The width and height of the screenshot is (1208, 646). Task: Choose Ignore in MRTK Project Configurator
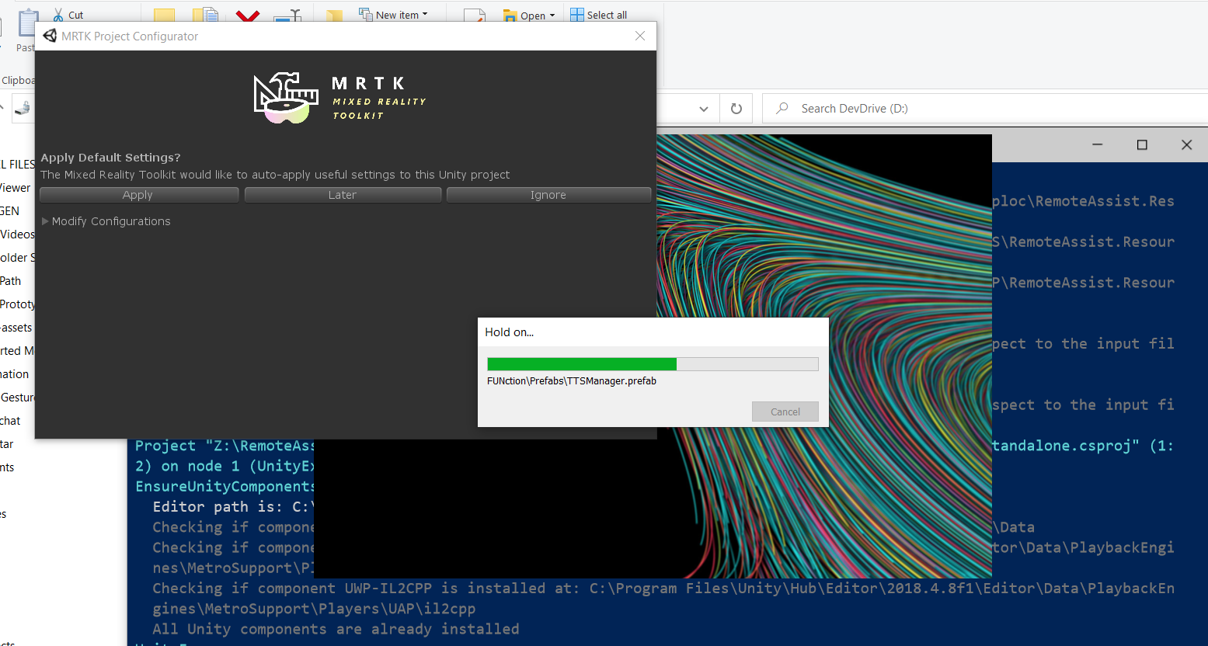[548, 195]
